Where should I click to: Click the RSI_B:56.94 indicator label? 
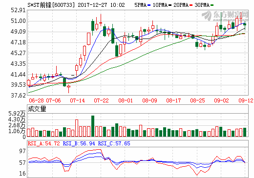click(79, 143)
